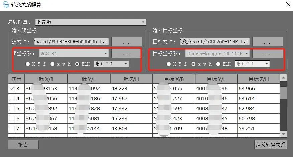Select cell 59.251 in 目标 Z/H

pos(259,128)
